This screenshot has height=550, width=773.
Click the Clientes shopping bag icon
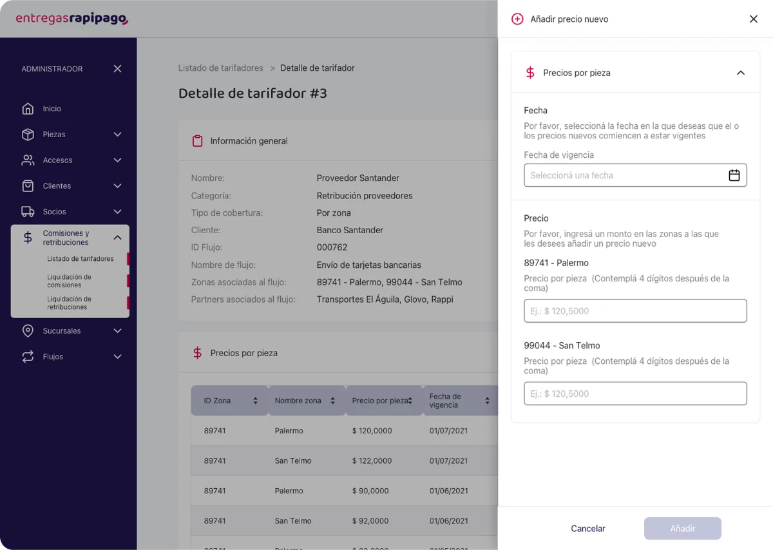click(28, 185)
